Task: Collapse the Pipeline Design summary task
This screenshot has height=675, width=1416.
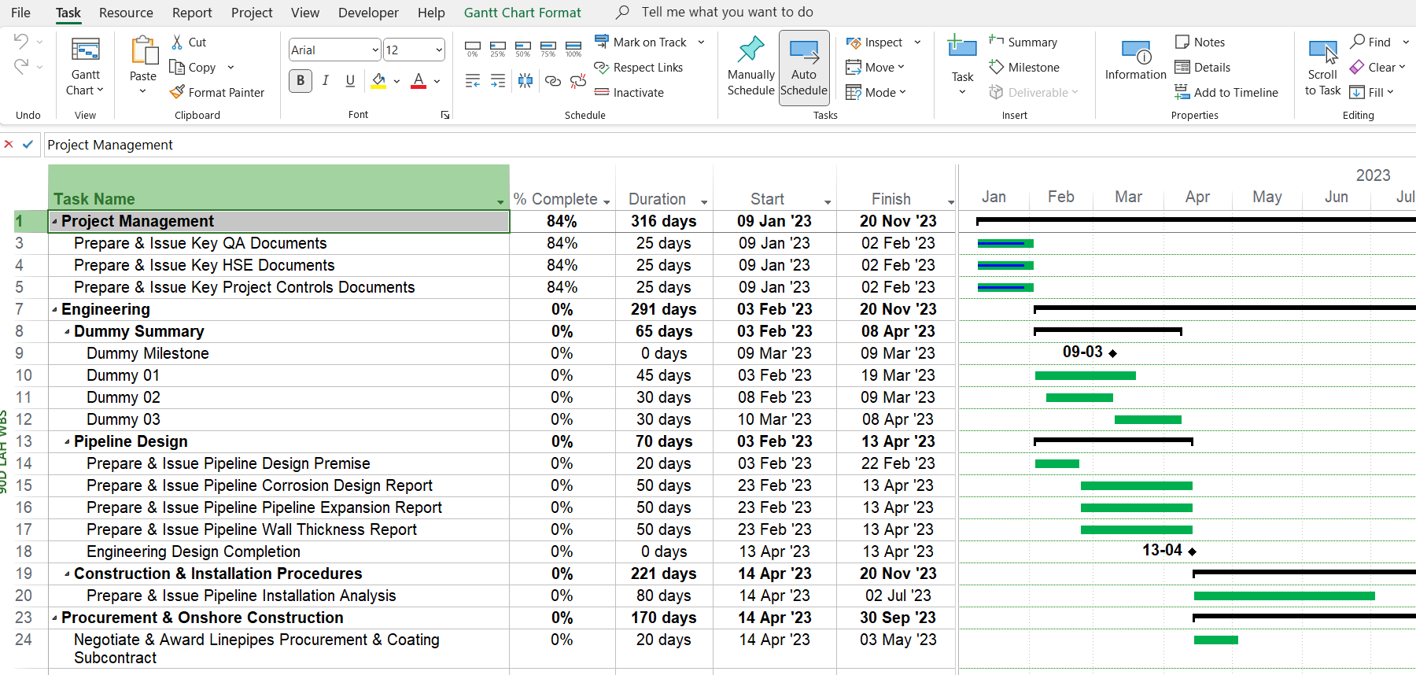Action: [x=67, y=441]
